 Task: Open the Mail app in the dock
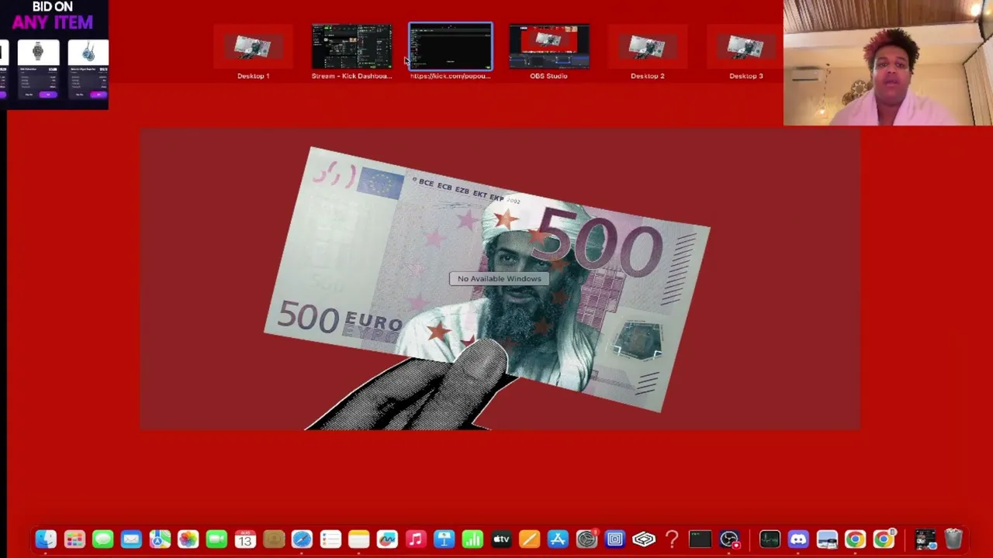coord(131,539)
